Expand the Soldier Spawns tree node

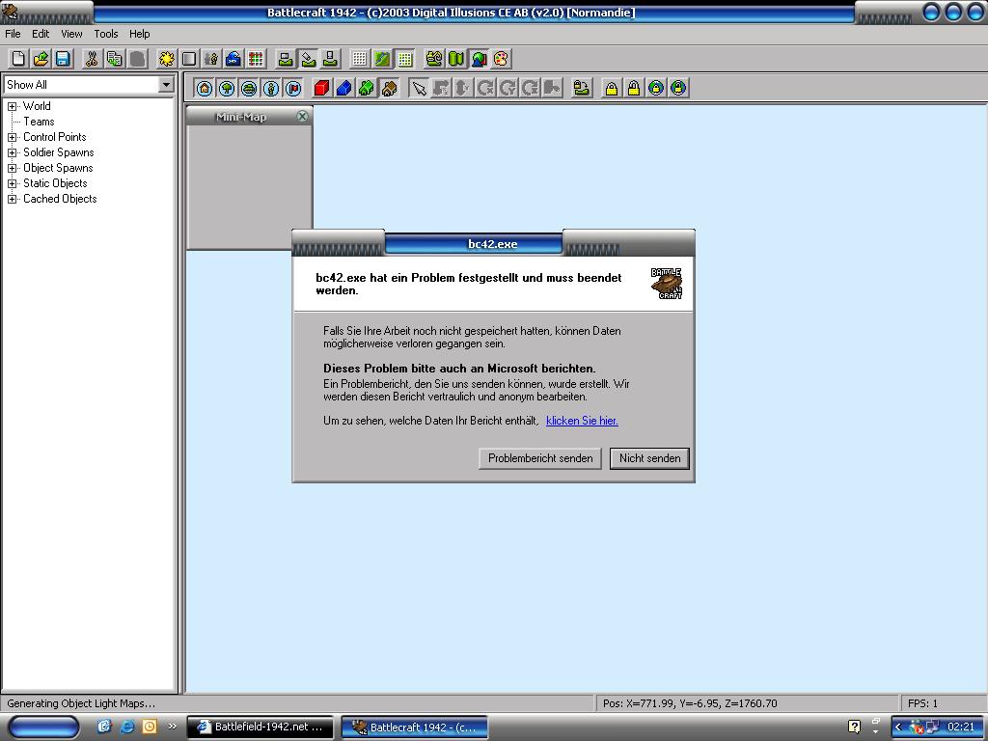click(12, 152)
